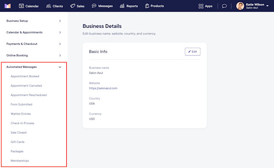The width and height of the screenshot is (274, 168).
Task: Expand Calendar & Appointments section
Action: coord(34,32)
